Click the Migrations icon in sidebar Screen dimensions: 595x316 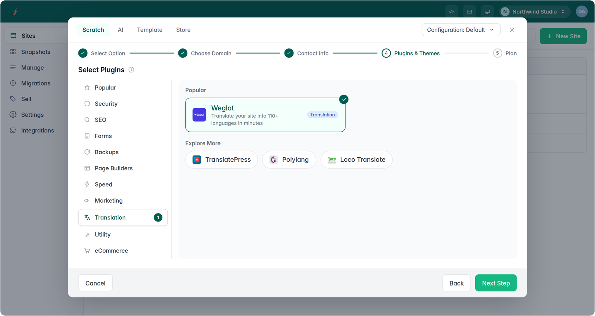point(13,83)
